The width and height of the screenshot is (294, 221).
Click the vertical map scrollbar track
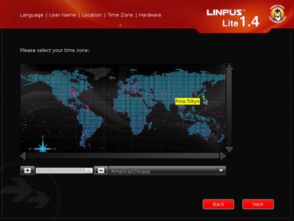pos(229,108)
